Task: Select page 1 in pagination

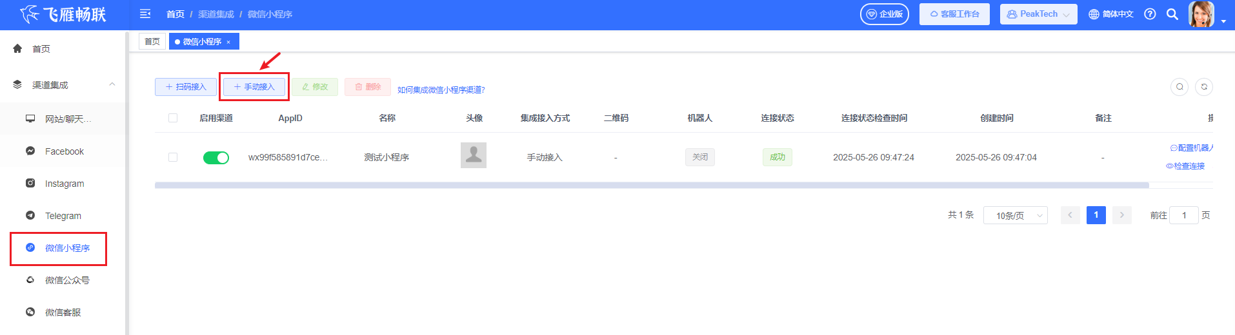Action: tap(1096, 215)
